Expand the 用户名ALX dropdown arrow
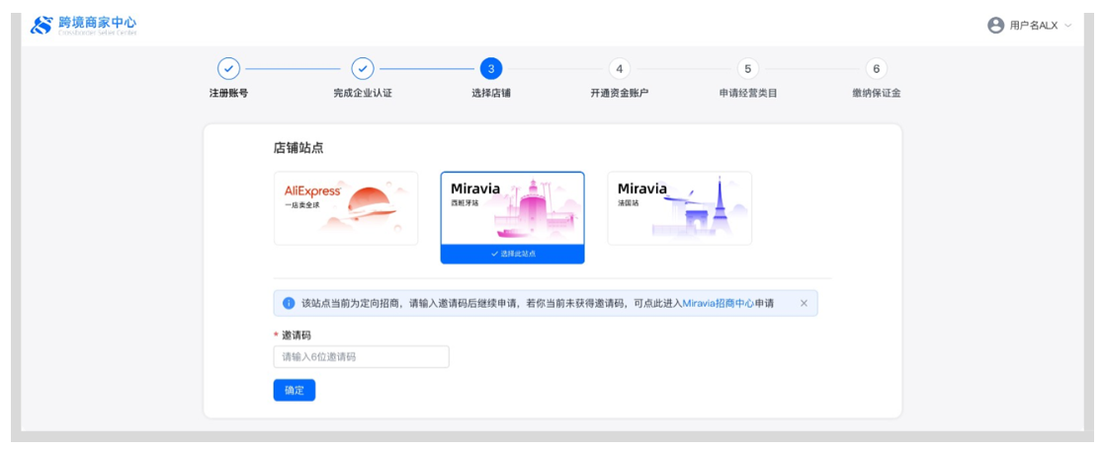 click(1068, 26)
